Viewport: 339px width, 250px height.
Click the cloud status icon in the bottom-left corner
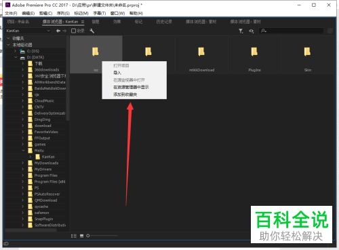pyautogui.click(x=6, y=244)
